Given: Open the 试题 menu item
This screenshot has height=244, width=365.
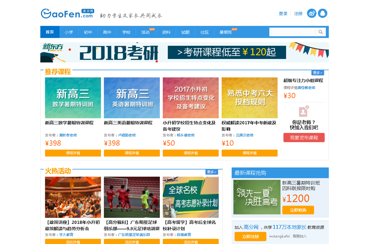Looking at the screenshot, I should tap(185, 32).
